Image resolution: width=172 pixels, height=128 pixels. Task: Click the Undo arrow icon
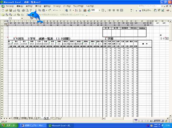(x=54, y=10)
